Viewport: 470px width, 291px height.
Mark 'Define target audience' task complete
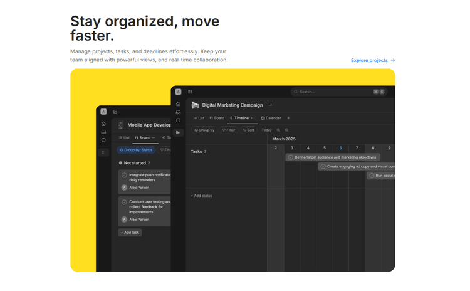click(x=291, y=157)
